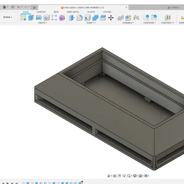This screenshot has width=184, height=184.
Task: Select the Hole tool icon
Action: [46, 18]
